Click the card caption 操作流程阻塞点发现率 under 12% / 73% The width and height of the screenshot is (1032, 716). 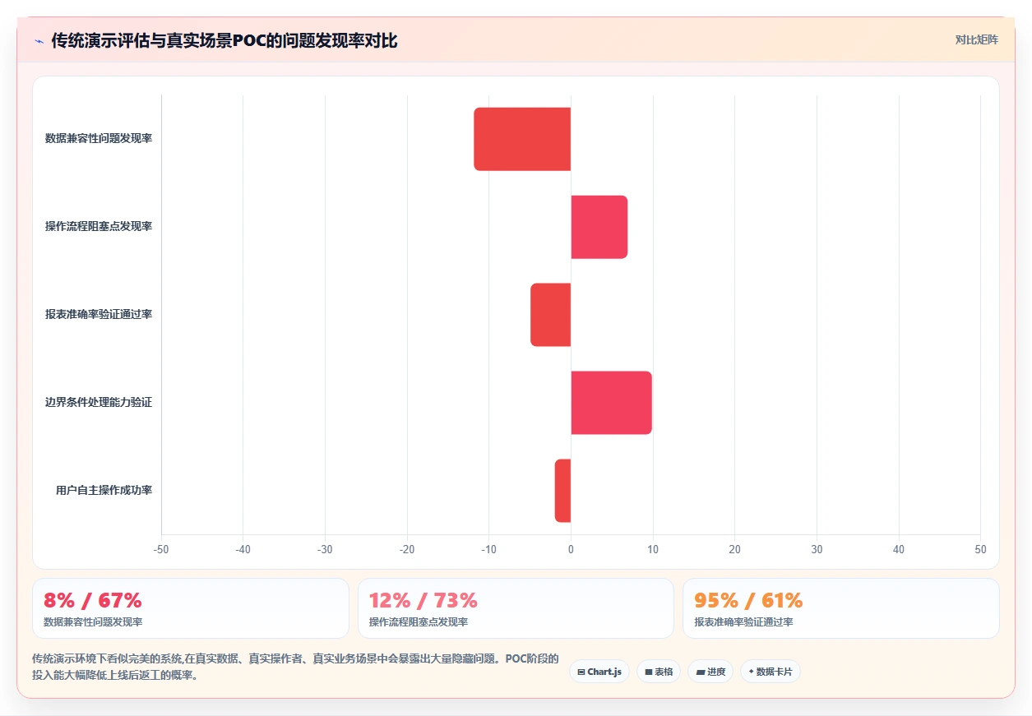[419, 622]
